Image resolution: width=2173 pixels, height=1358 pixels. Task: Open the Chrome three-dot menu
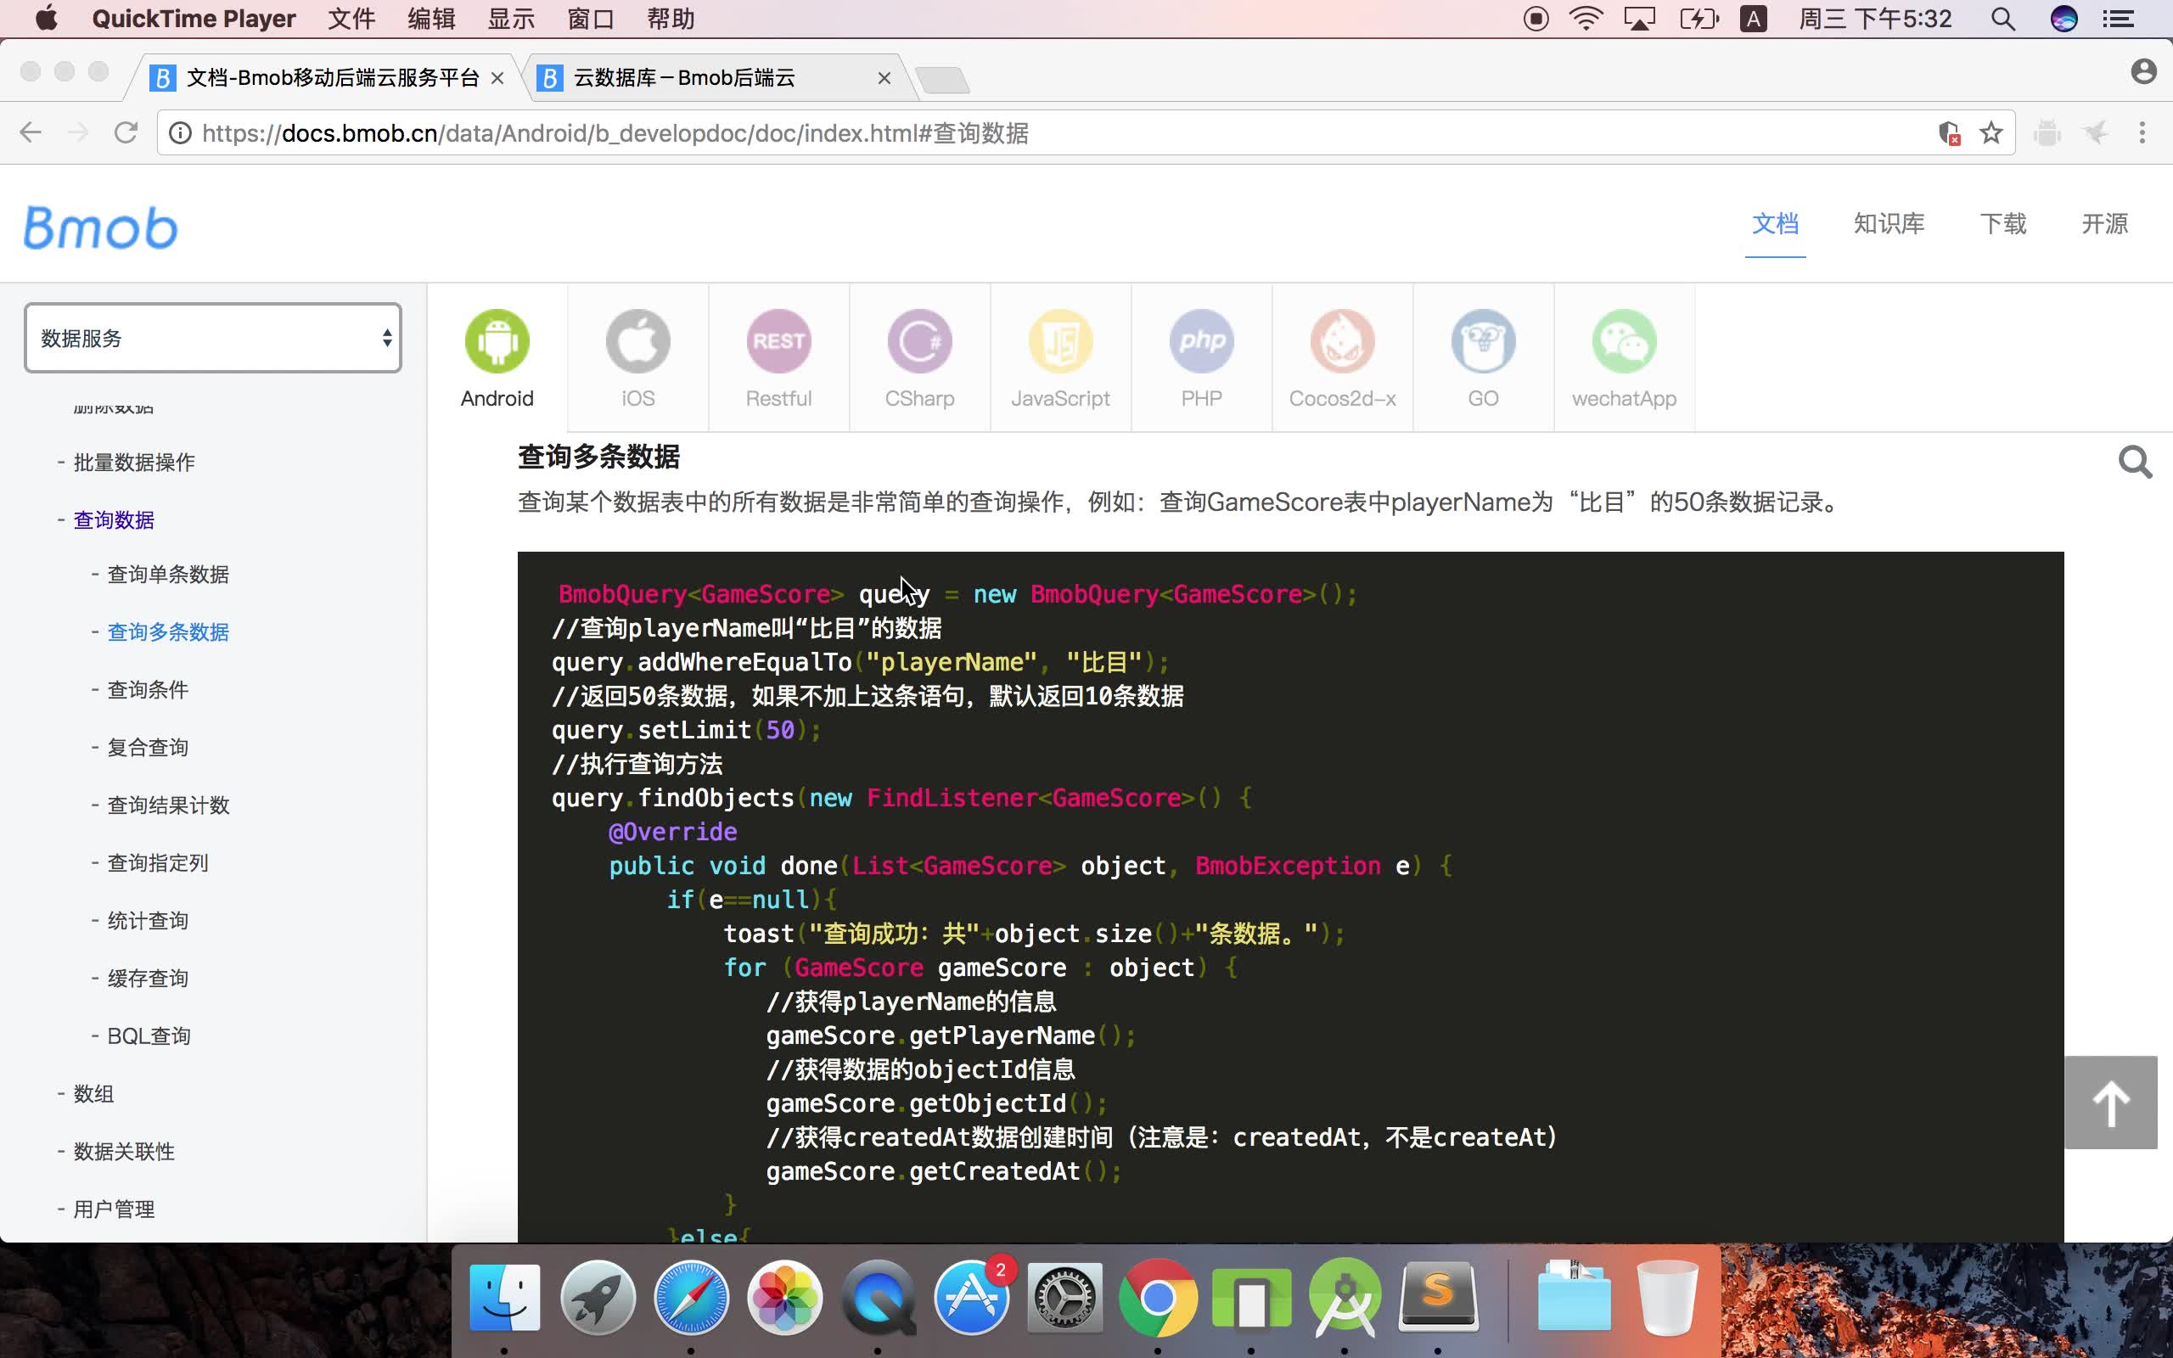(2142, 133)
